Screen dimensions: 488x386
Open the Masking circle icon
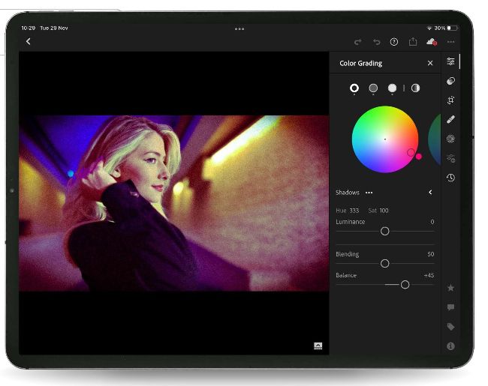450,81
